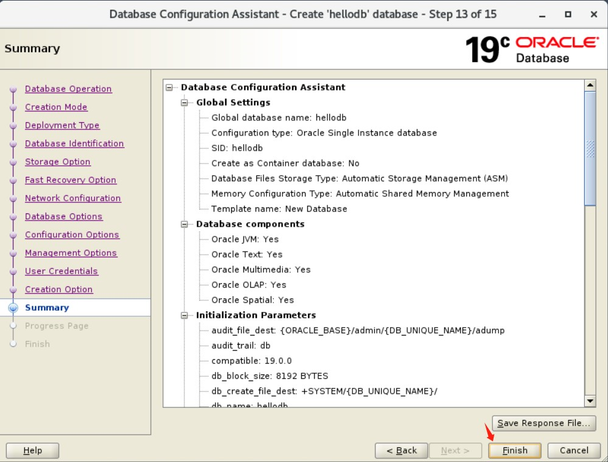Click Save Response File button
Image resolution: width=608 pixels, height=462 pixels.
tap(543, 423)
